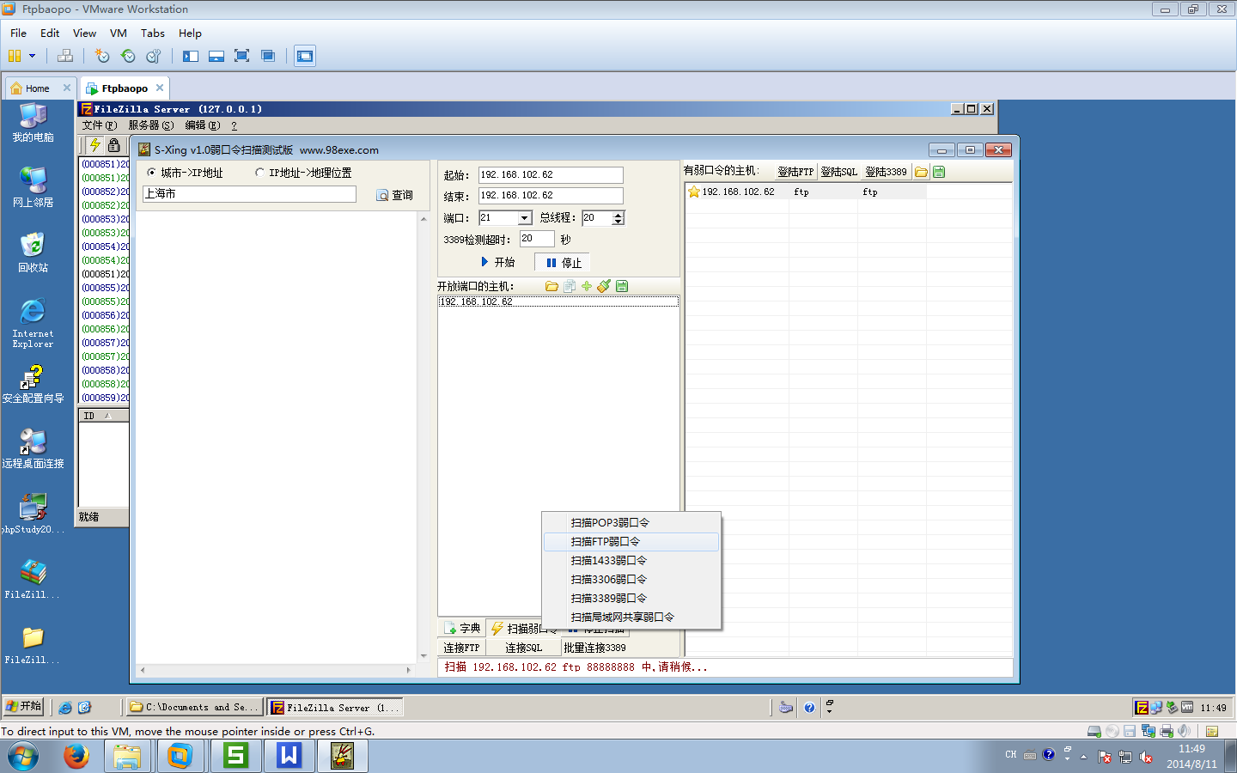The width and height of the screenshot is (1237, 773).
Task: Click the 停止 stop scan button
Action: [x=564, y=263]
